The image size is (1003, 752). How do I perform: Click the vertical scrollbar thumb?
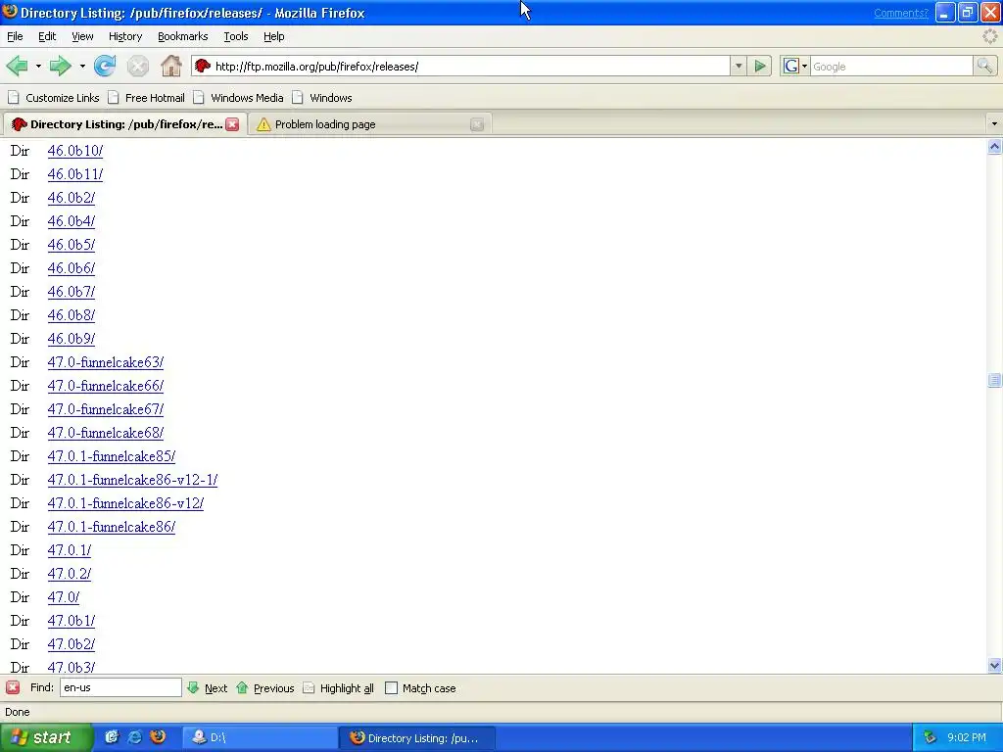click(x=994, y=380)
